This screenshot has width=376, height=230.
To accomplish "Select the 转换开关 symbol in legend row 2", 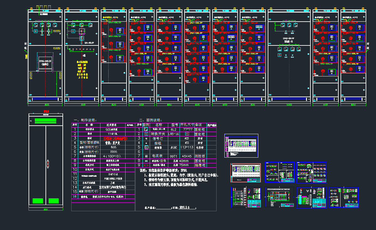I will (146, 134).
